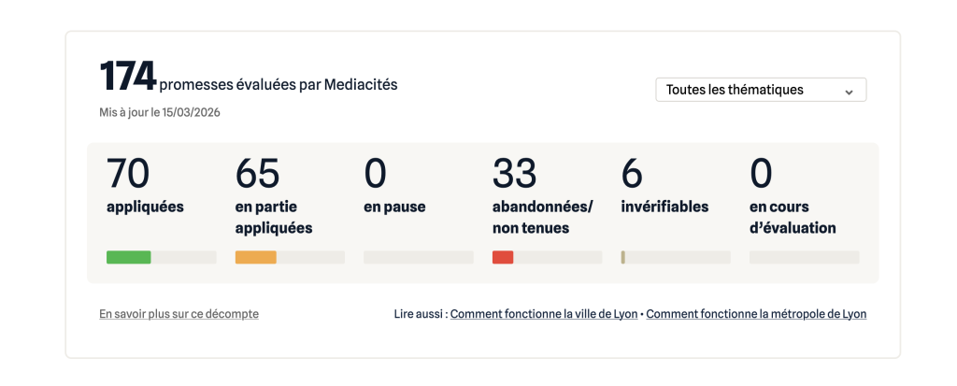Open 'Comment fonctionne la métropole de Lyon'
The height and width of the screenshot is (386, 957).
click(756, 314)
